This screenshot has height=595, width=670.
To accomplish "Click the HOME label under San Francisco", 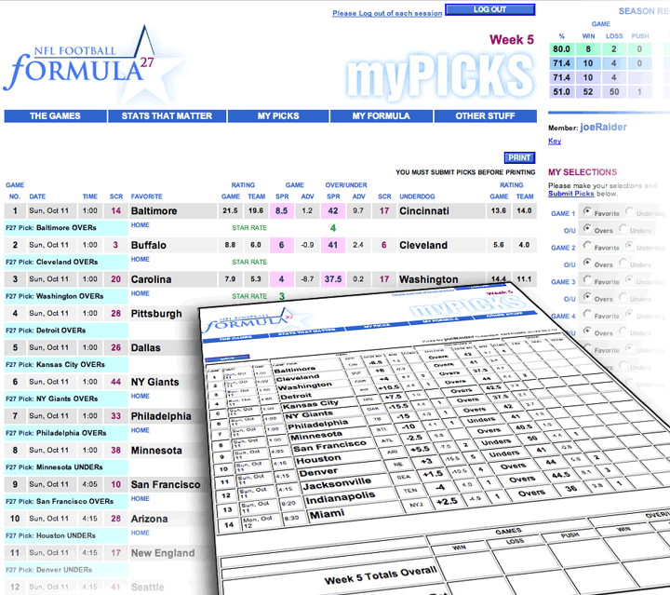I will click(141, 498).
